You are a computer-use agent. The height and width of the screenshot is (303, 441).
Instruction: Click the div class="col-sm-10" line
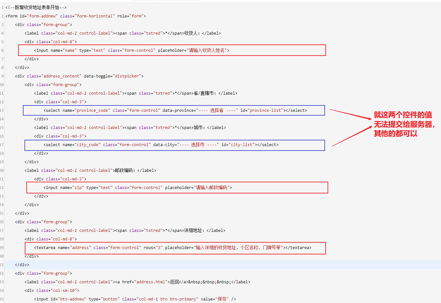coord(52,290)
